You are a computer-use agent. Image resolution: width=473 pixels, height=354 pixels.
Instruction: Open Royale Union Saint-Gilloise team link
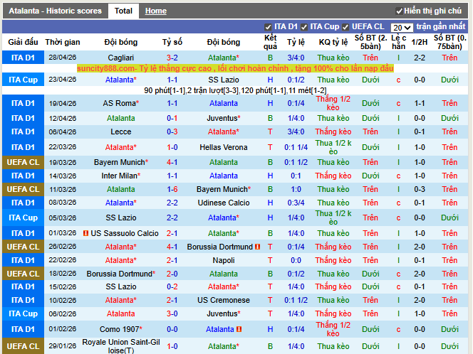pyautogui.click(x=120, y=346)
